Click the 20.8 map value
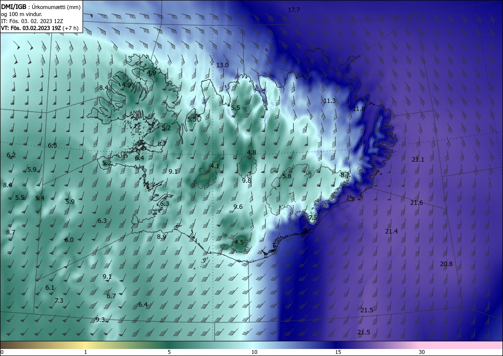 [x=446, y=264]
